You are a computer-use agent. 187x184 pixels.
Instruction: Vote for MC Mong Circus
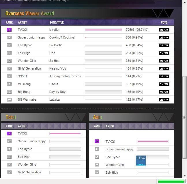(164, 84)
